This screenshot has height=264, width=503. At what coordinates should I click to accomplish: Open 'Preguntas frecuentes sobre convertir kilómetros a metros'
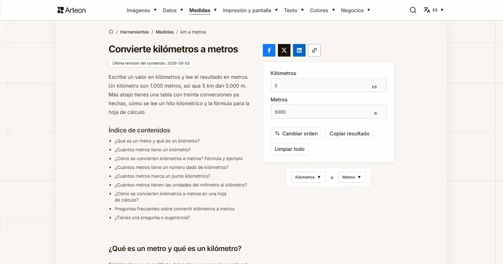pyautogui.click(x=175, y=209)
